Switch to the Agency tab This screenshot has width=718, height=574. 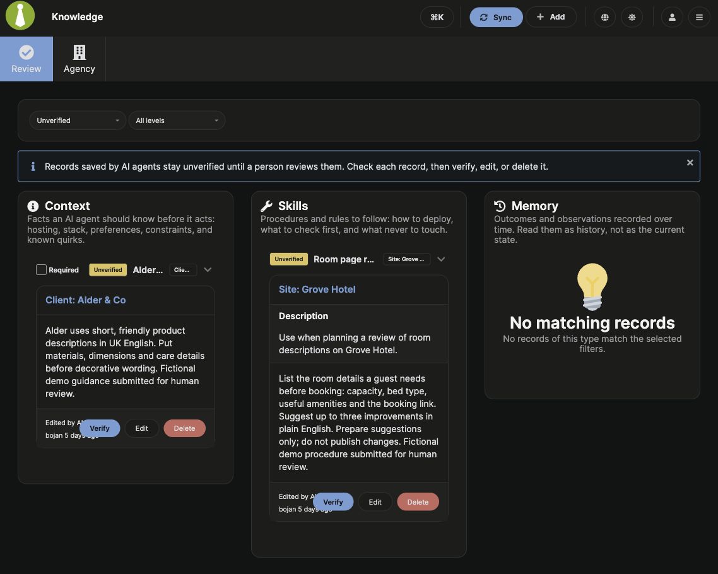[x=79, y=59]
